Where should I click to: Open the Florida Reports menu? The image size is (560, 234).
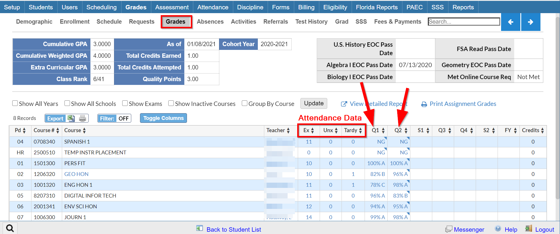tap(377, 7)
